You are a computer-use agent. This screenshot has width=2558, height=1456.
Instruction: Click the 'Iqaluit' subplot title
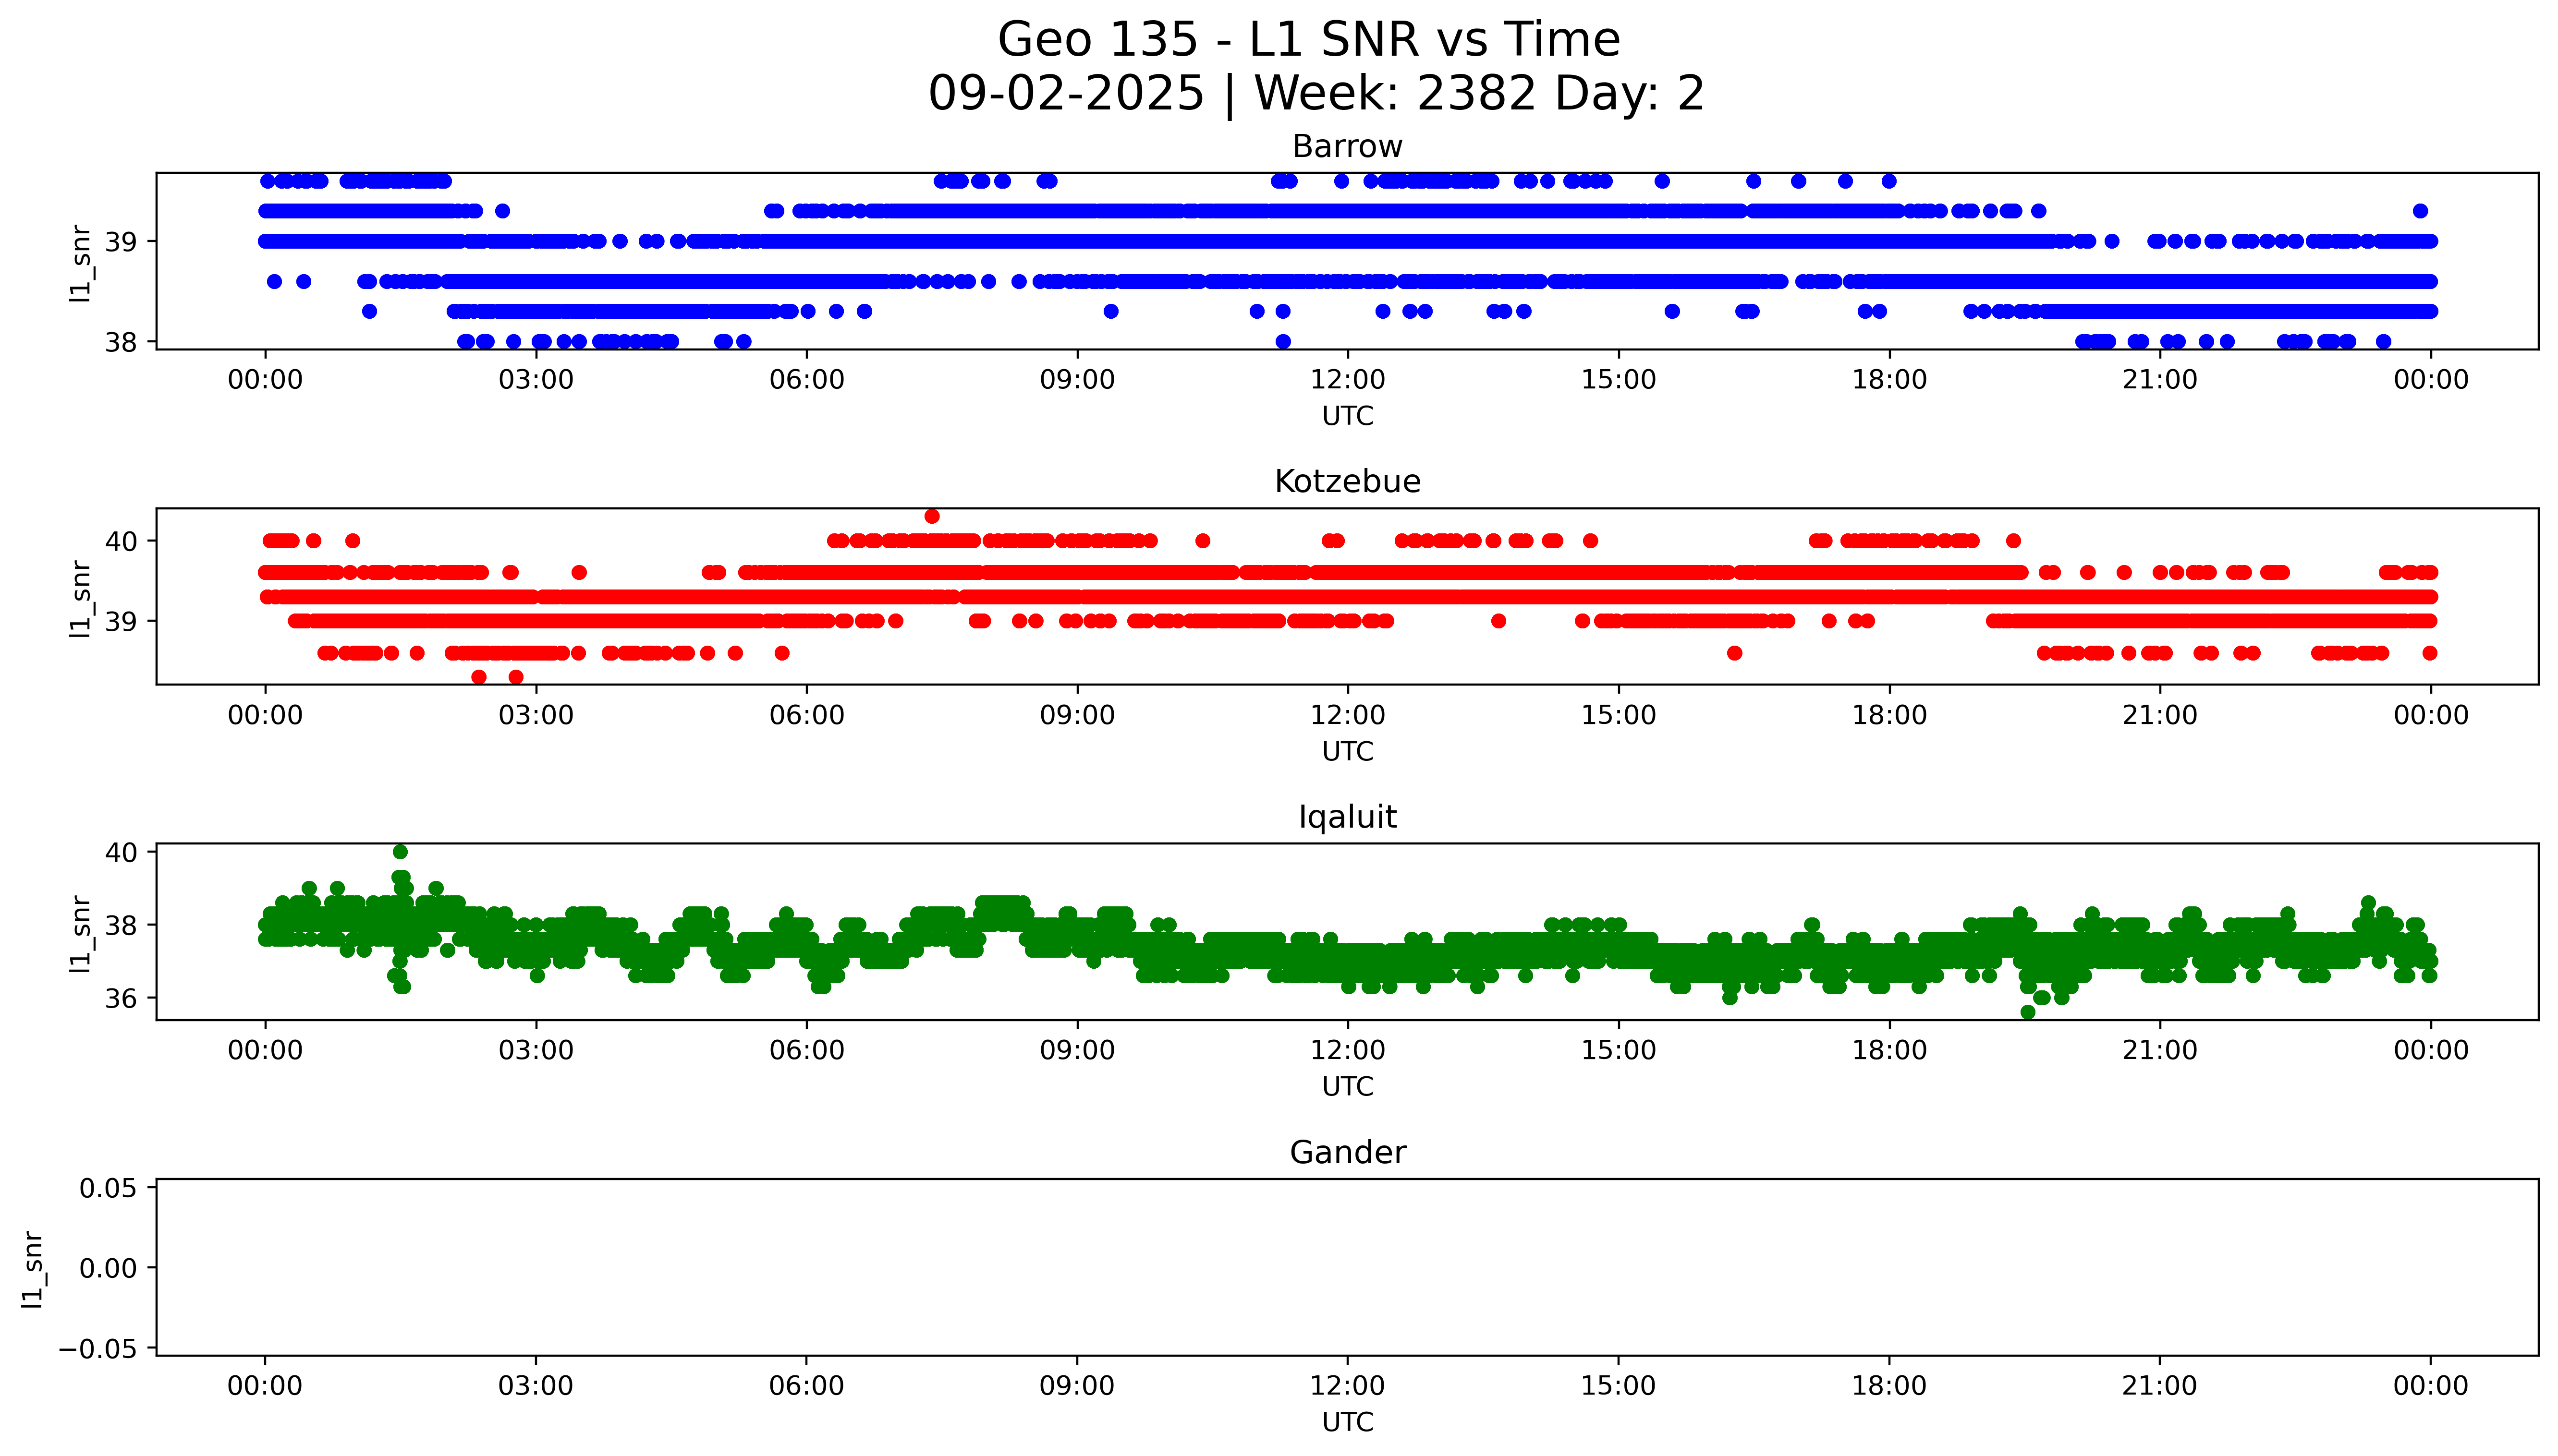pos(1347,817)
